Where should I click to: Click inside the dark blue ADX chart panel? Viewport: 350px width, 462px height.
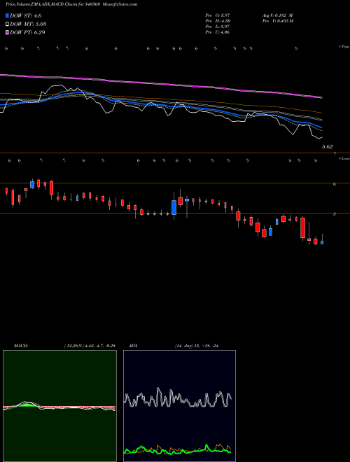coord(179,406)
